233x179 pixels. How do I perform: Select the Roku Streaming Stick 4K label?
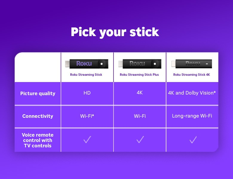click(191, 75)
